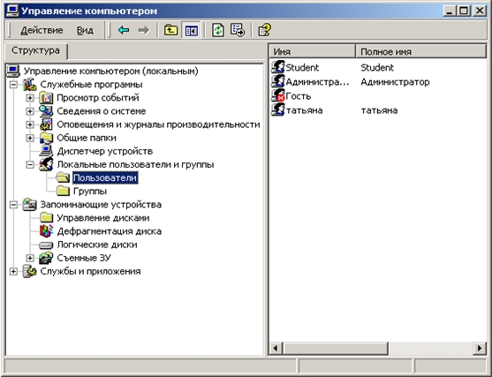Close the Управление компьютером window
The image size is (492, 377).
[x=480, y=11]
